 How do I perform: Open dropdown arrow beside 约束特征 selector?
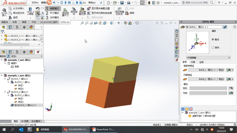pos(233,79)
